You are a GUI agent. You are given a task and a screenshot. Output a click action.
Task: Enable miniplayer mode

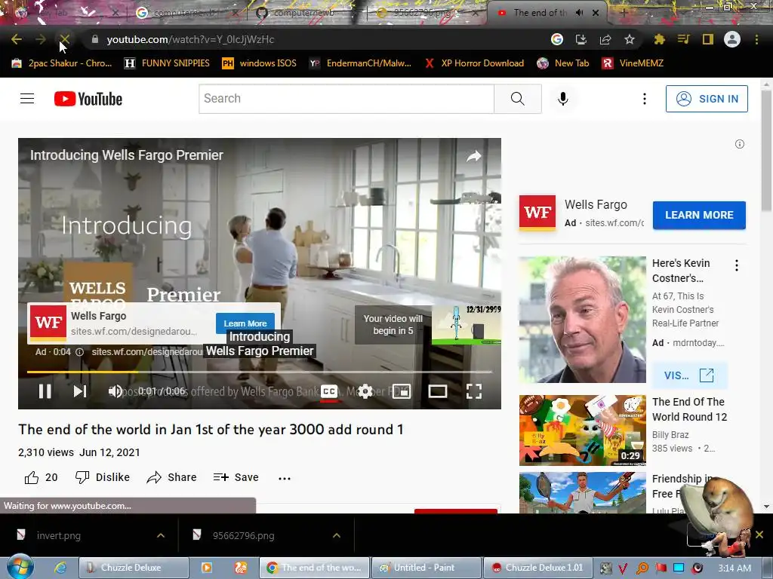[402, 391]
